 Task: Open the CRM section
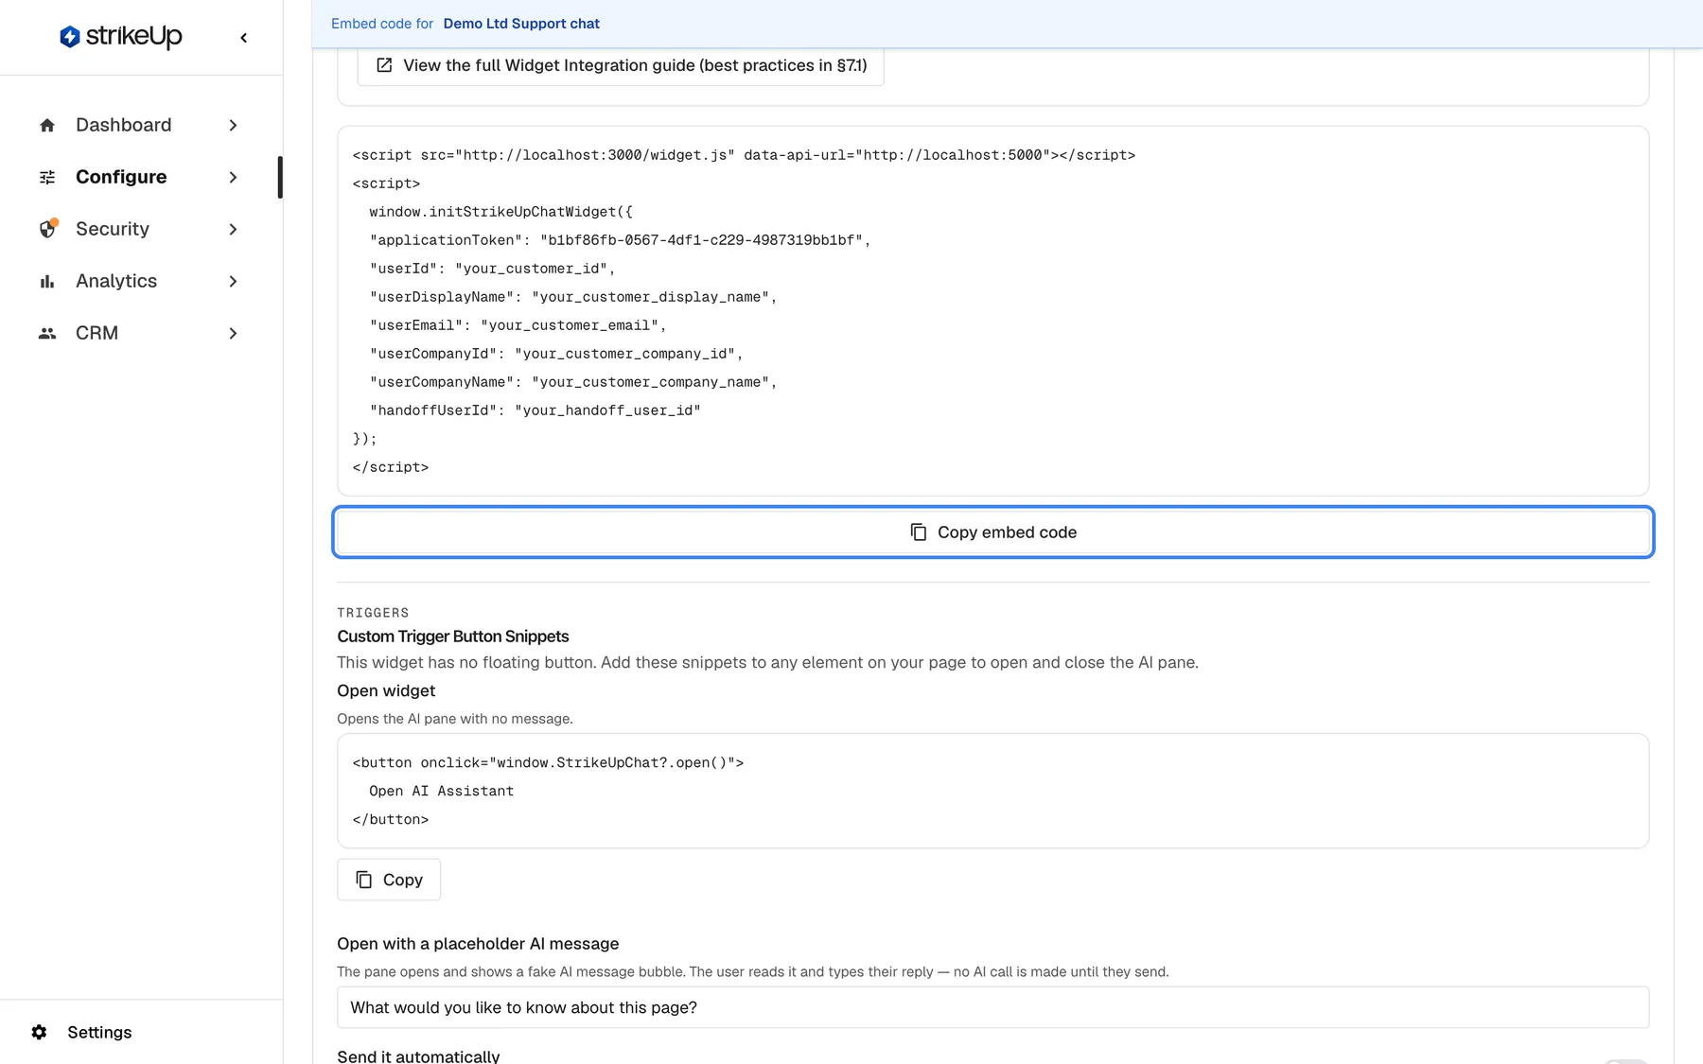tap(140, 333)
